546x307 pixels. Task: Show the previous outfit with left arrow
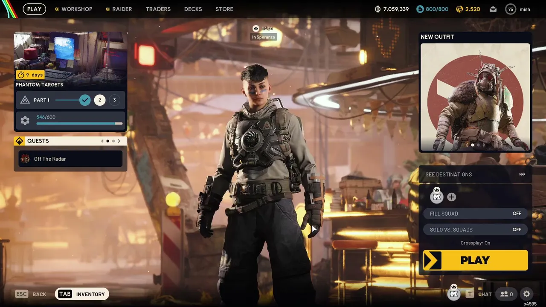[467, 145]
